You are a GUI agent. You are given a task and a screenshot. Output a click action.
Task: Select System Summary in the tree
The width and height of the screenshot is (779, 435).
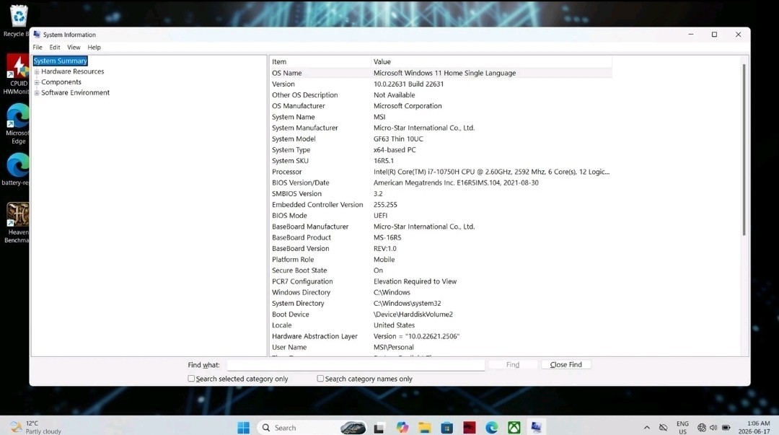(x=60, y=61)
